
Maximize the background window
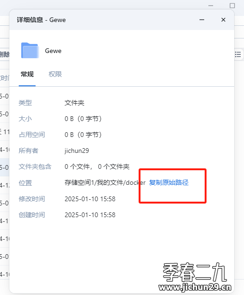coord(232,6)
